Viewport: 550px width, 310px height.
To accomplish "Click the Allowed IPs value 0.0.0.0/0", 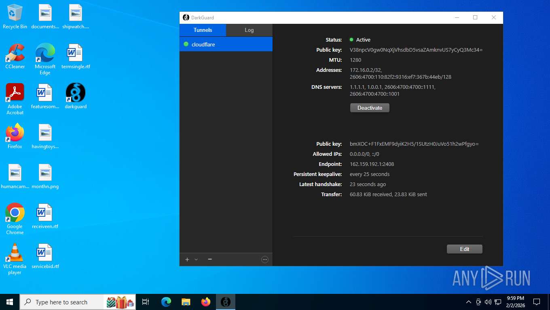I will point(364,154).
